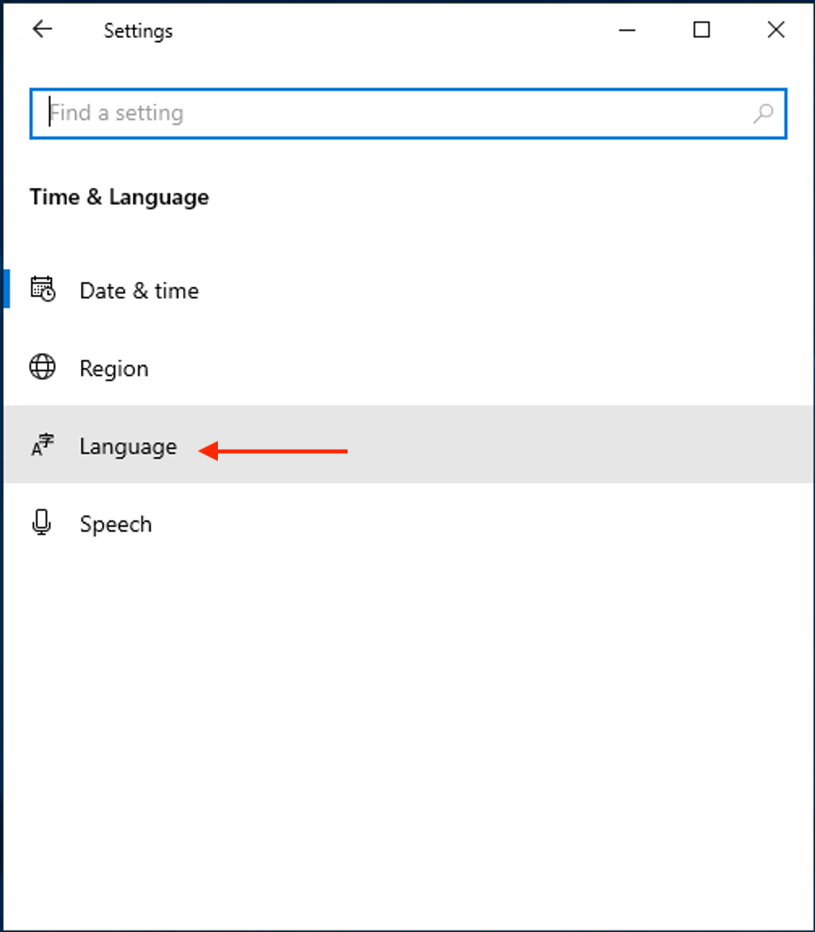The height and width of the screenshot is (932, 815).
Task: Go back using the arrow icon
Action: 42,29
